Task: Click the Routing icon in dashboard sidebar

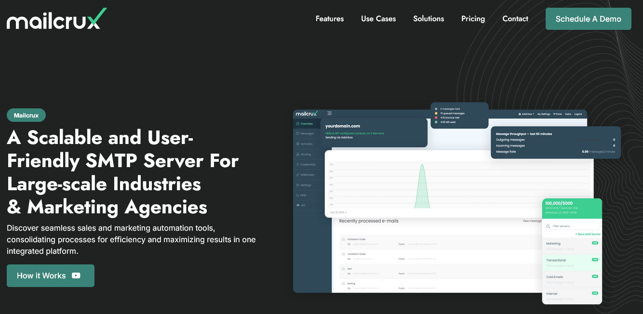Action: (x=297, y=155)
